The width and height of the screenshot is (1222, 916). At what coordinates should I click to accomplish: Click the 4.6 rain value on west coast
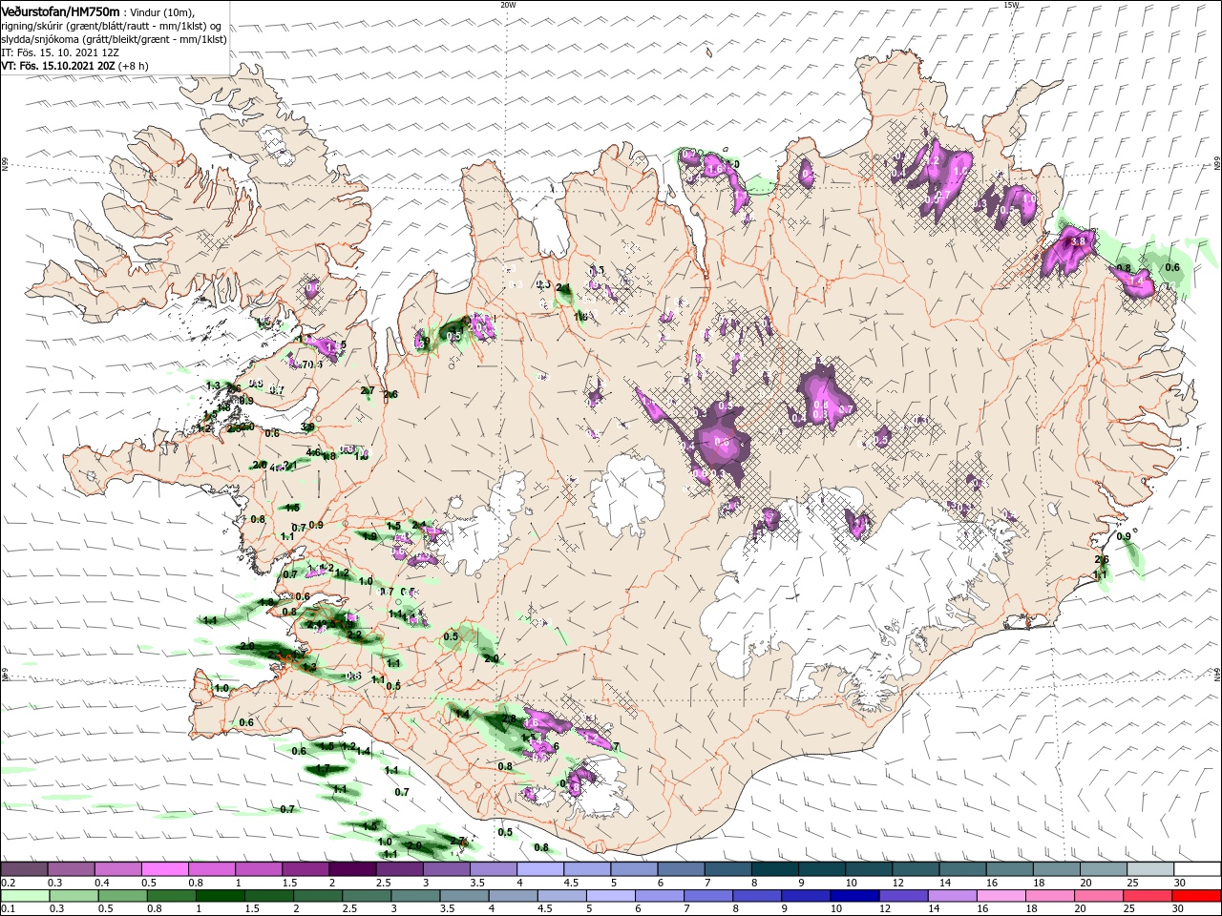(x=313, y=451)
